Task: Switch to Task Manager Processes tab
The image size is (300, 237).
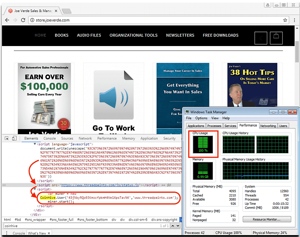Action: (x=214, y=126)
